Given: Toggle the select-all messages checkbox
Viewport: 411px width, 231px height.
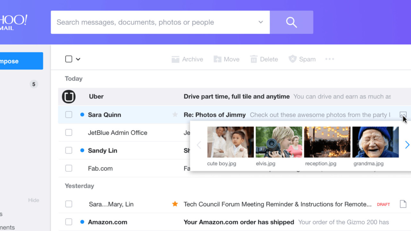Looking at the screenshot, I should click(x=69, y=59).
